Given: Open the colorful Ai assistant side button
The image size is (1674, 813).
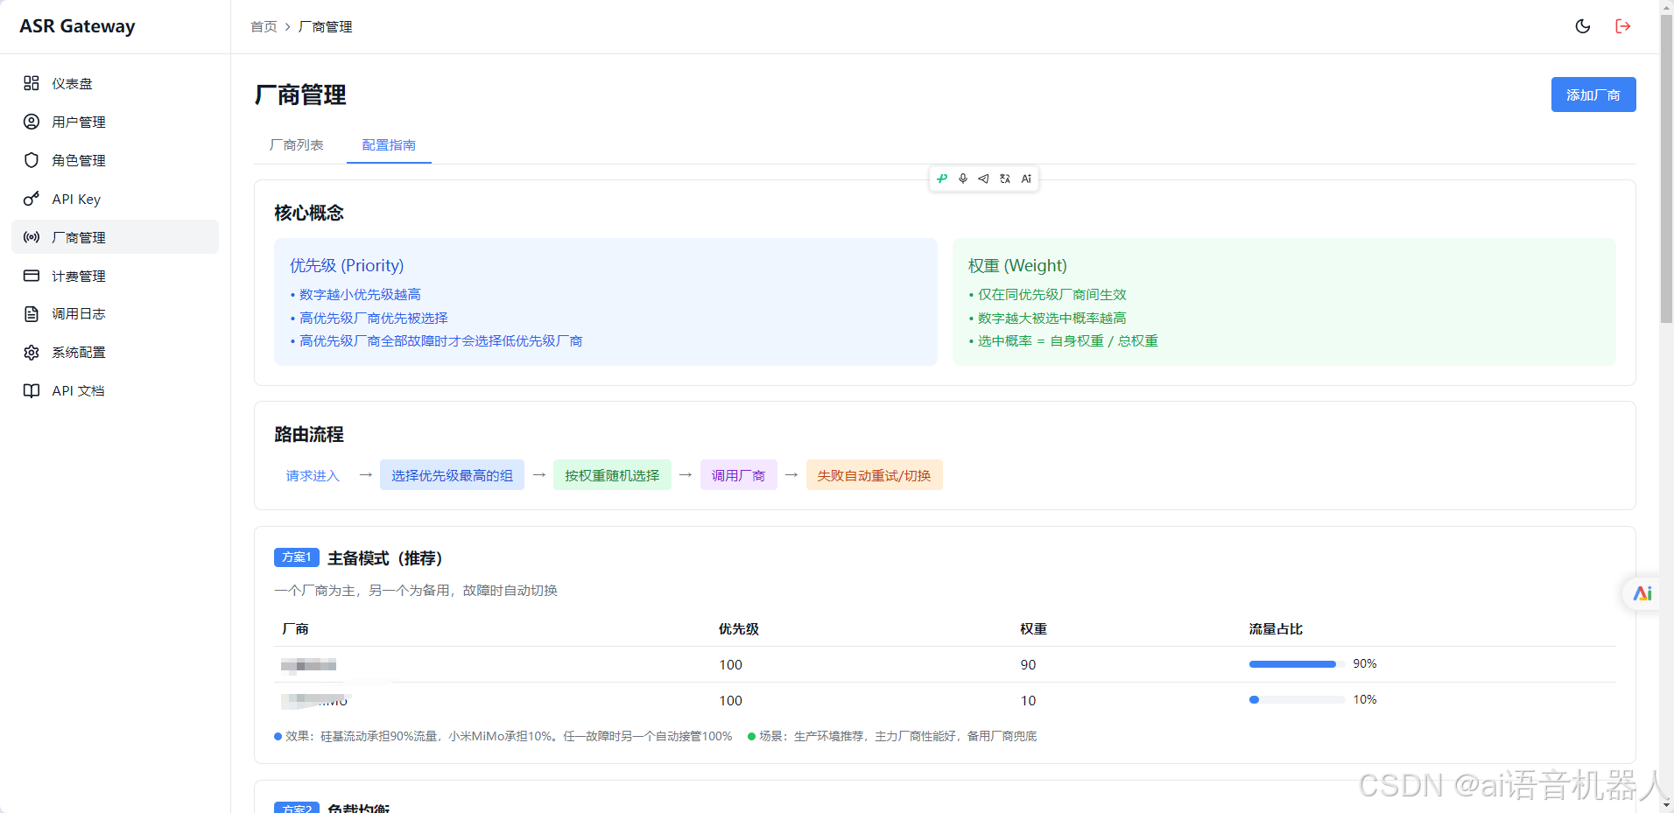Looking at the screenshot, I should [x=1642, y=593].
